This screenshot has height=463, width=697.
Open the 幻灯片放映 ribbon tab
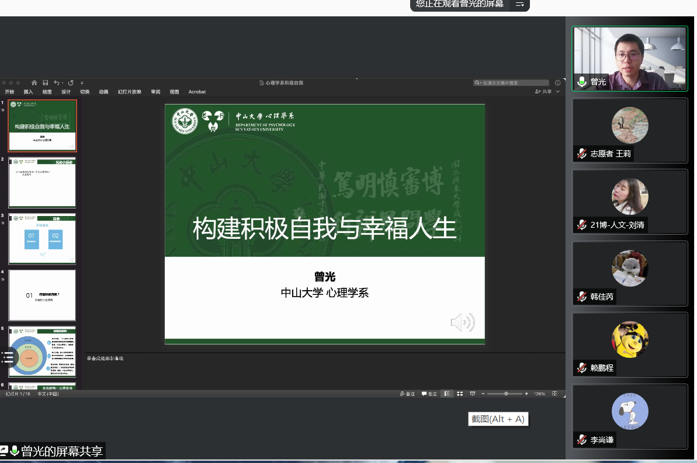pyautogui.click(x=129, y=92)
